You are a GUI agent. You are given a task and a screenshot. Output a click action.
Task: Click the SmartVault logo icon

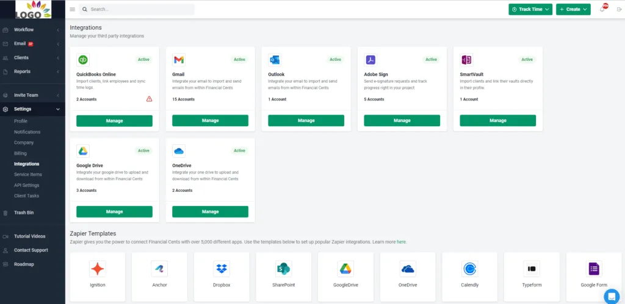coord(466,60)
